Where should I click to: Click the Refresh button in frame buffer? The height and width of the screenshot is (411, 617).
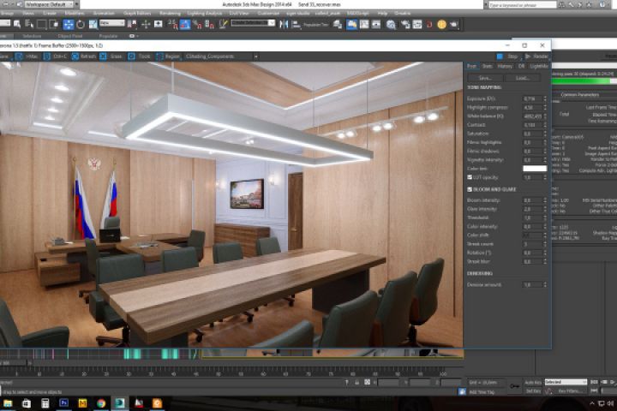point(84,57)
